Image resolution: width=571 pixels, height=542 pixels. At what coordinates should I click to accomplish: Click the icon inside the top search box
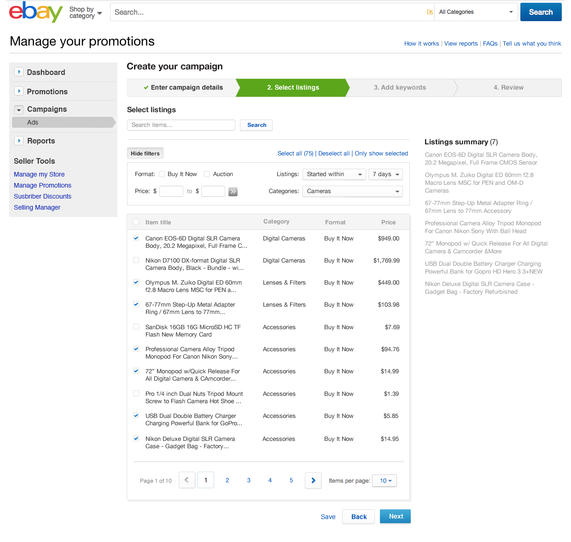click(x=430, y=12)
